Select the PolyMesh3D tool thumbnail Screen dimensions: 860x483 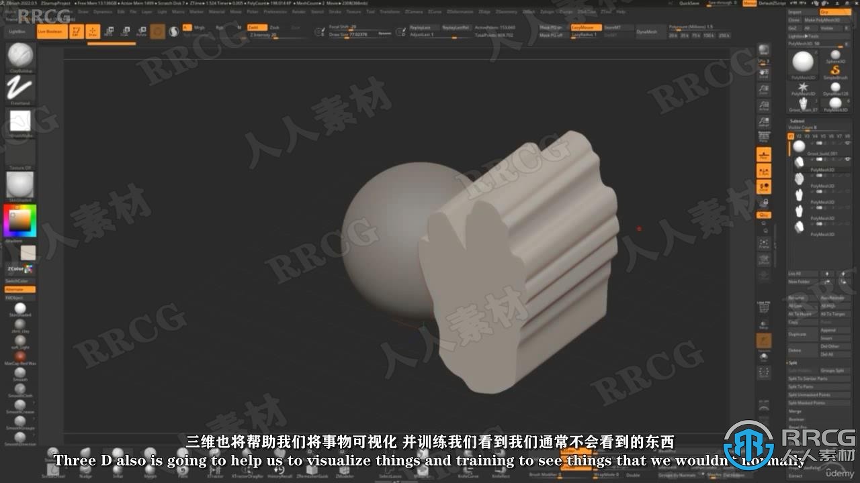(802, 63)
